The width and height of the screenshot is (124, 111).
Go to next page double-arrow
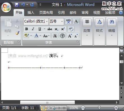pos(121,97)
